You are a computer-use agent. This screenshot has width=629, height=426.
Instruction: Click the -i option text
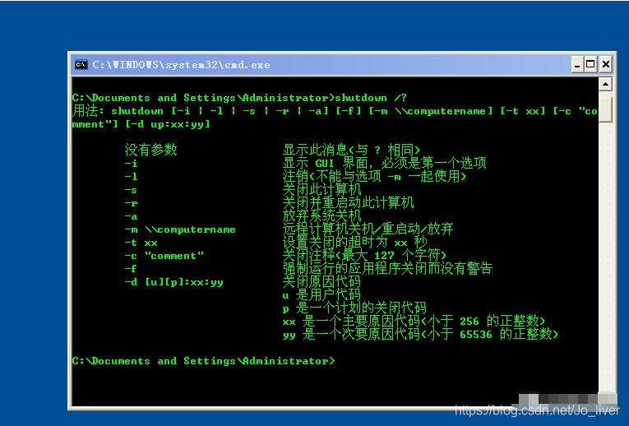point(131,164)
